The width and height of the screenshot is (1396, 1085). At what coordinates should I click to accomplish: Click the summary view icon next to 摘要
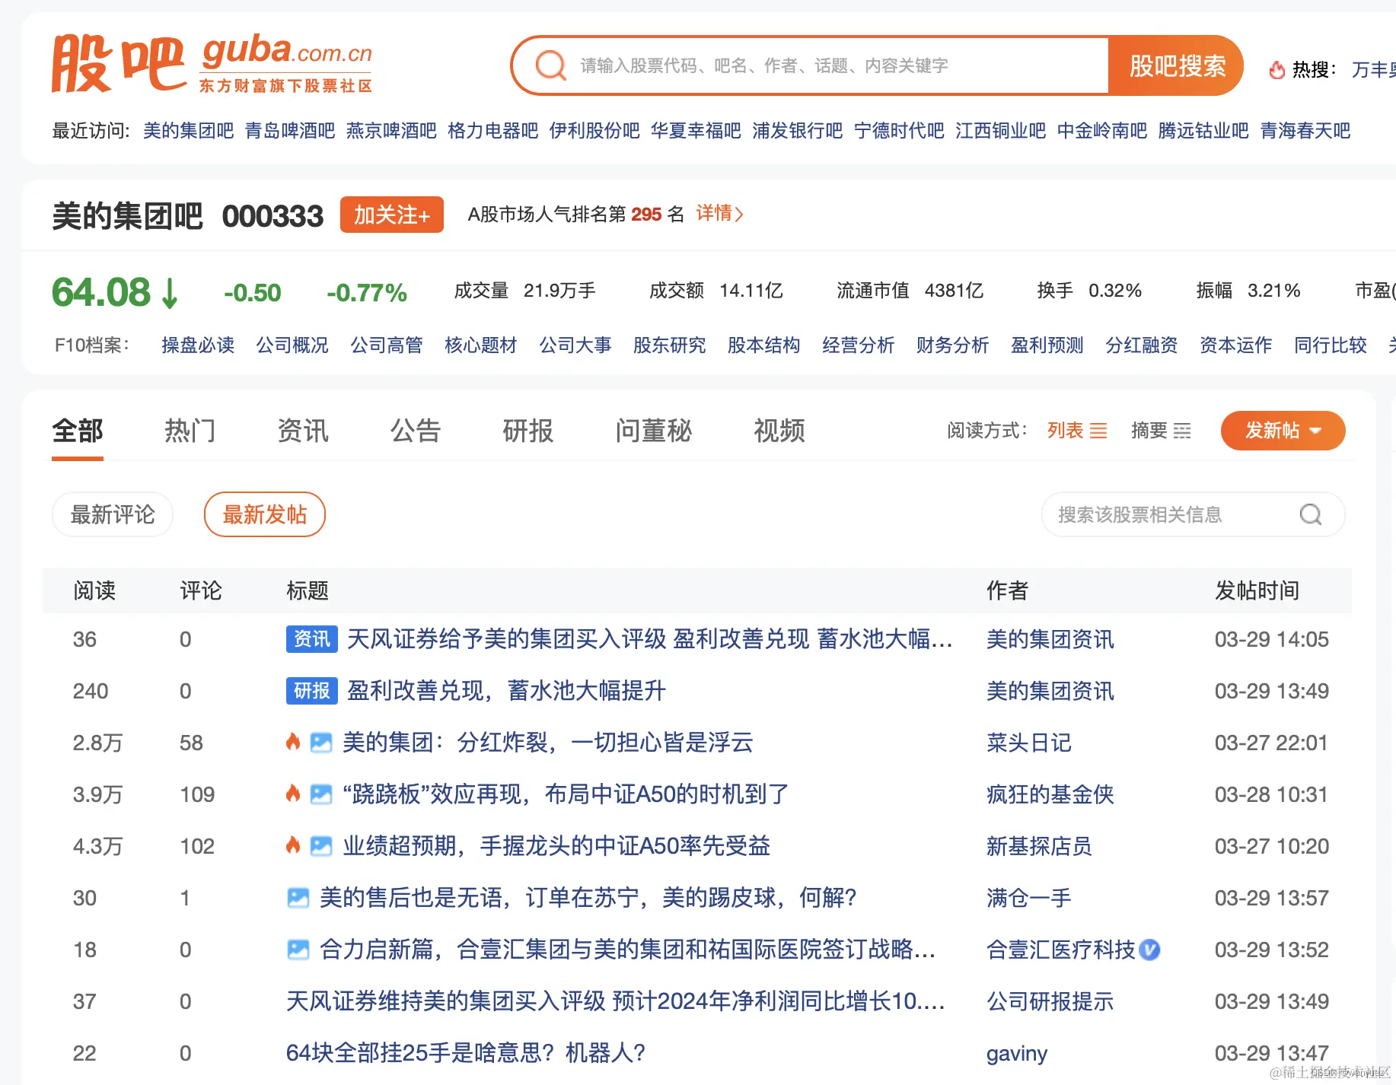[1182, 431]
